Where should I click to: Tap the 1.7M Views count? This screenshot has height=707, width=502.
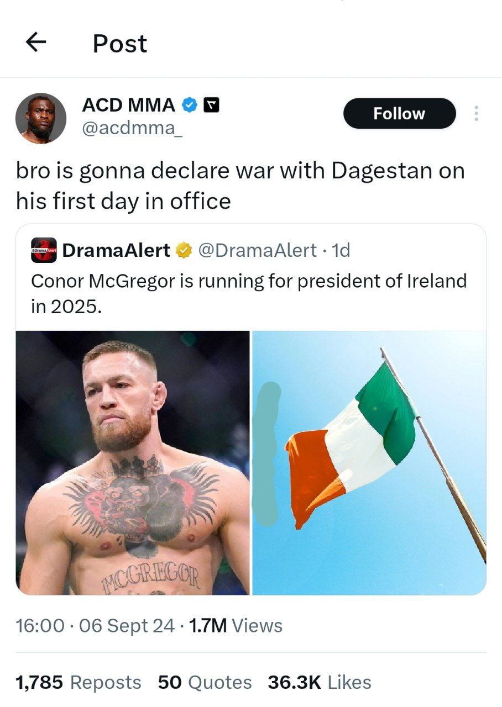[236, 626]
